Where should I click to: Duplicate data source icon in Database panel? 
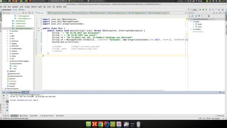pyautogui.click(x=192, y=16)
